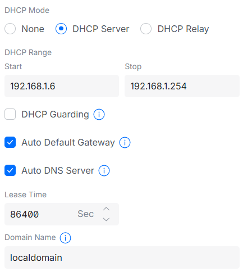Open the Auto DNS Server info icon
This screenshot has width=243, height=276.
(x=104, y=170)
